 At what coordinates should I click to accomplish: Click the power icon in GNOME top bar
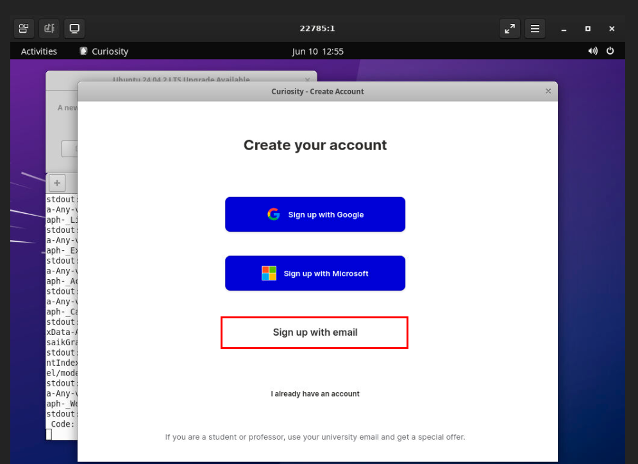pos(610,51)
